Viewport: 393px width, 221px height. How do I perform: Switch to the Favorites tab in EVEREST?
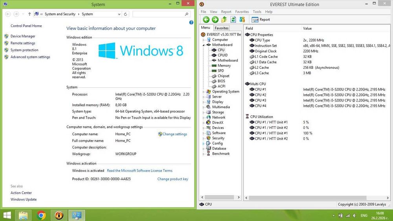222,28
